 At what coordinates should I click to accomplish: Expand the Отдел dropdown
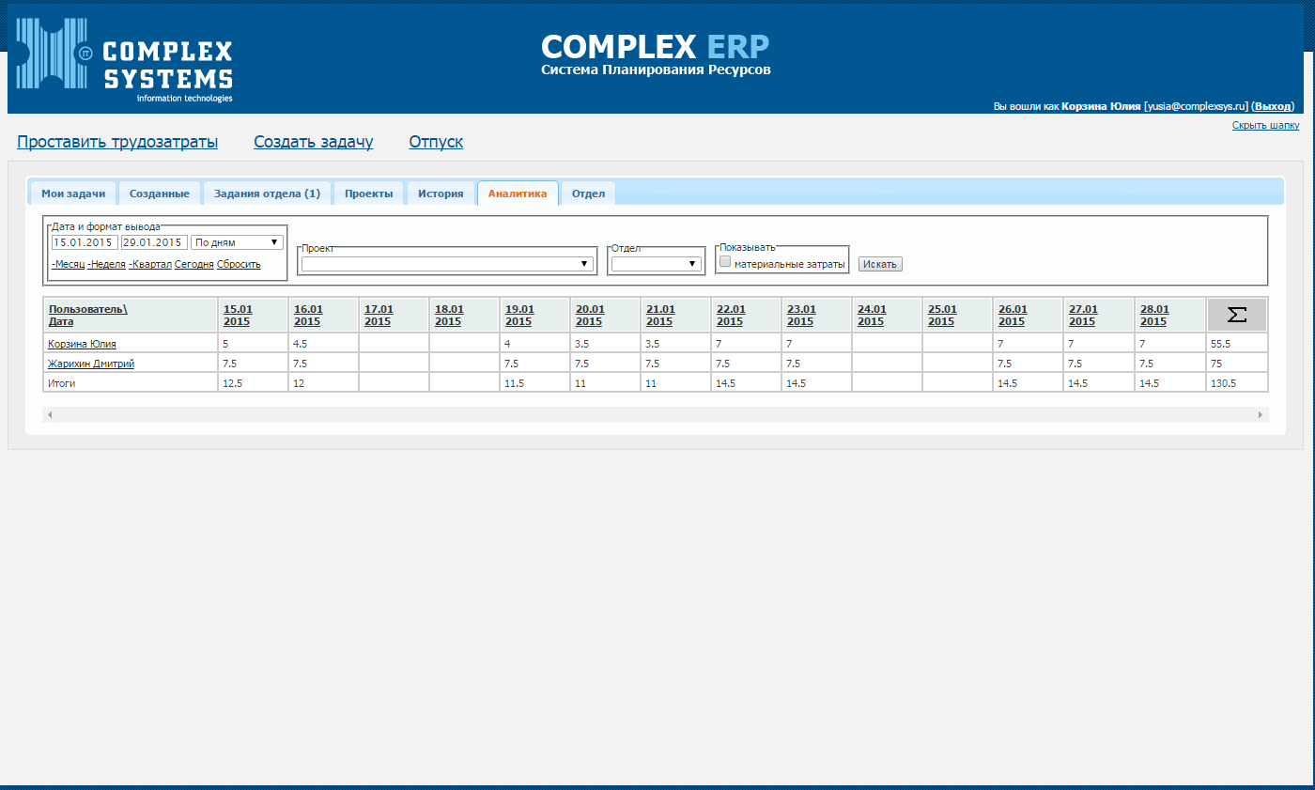pyautogui.click(x=656, y=265)
